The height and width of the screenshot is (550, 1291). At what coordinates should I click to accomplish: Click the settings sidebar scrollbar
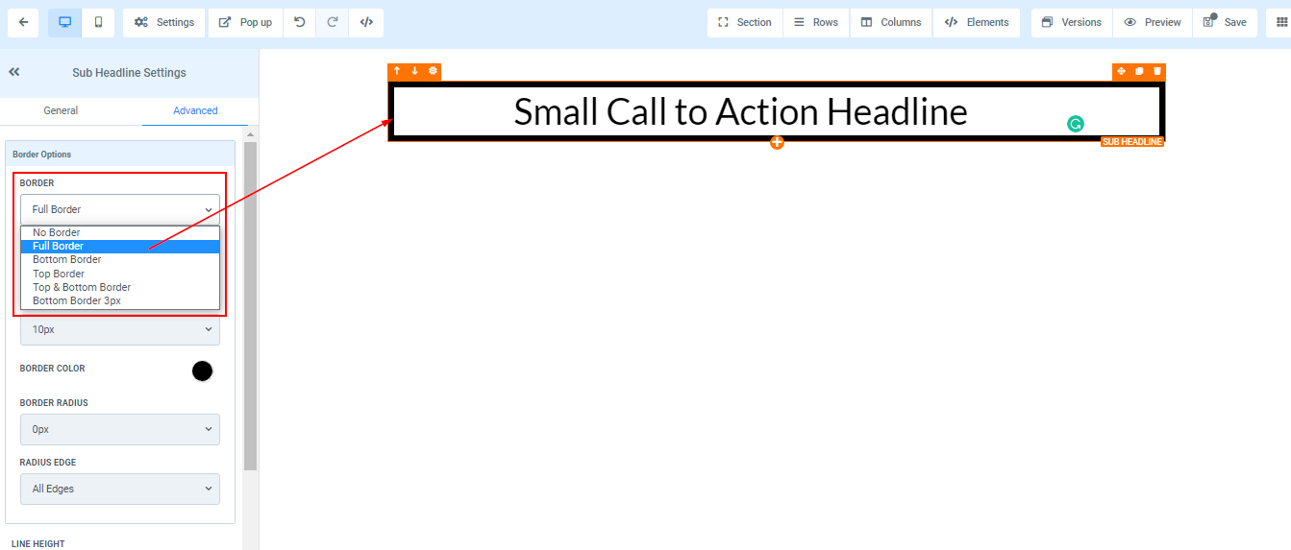[251, 306]
